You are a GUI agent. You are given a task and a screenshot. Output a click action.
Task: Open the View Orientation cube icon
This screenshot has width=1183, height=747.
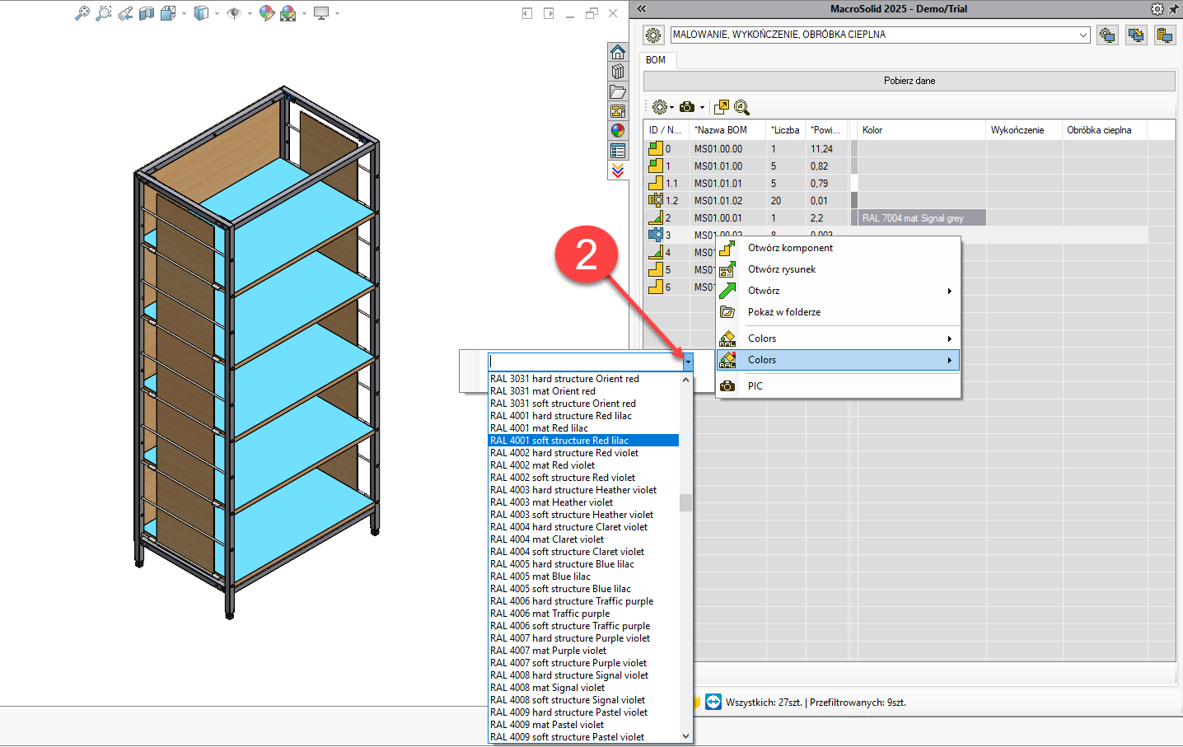click(x=168, y=13)
